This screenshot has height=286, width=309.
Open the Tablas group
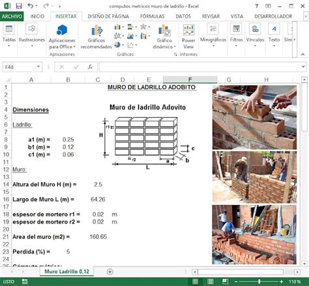[9, 35]
